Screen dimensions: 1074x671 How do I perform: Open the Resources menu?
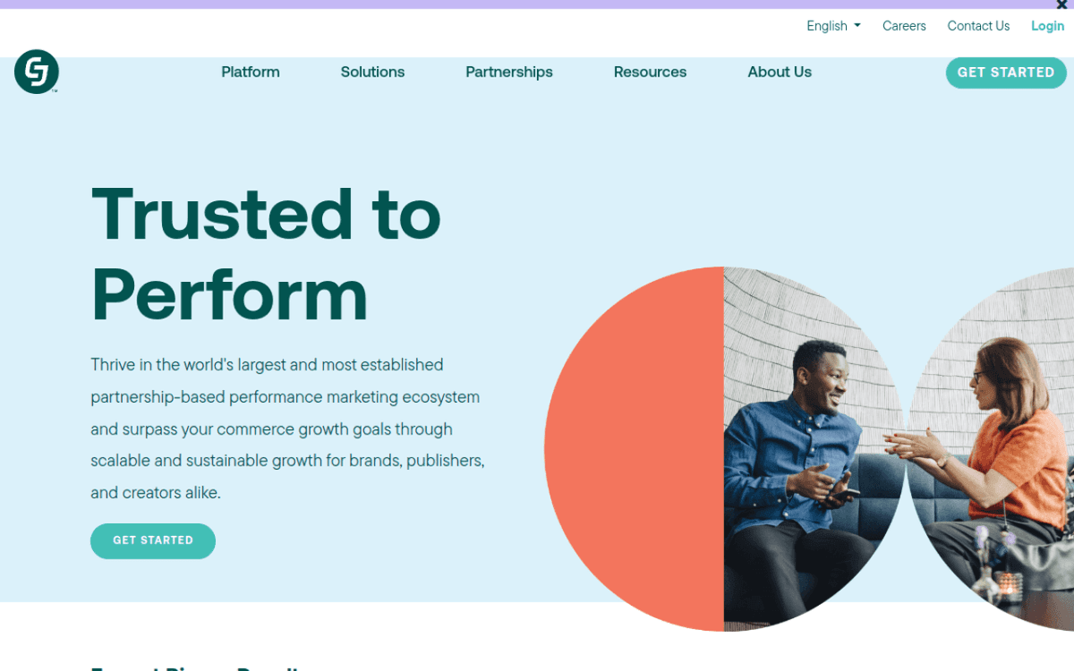650,72
